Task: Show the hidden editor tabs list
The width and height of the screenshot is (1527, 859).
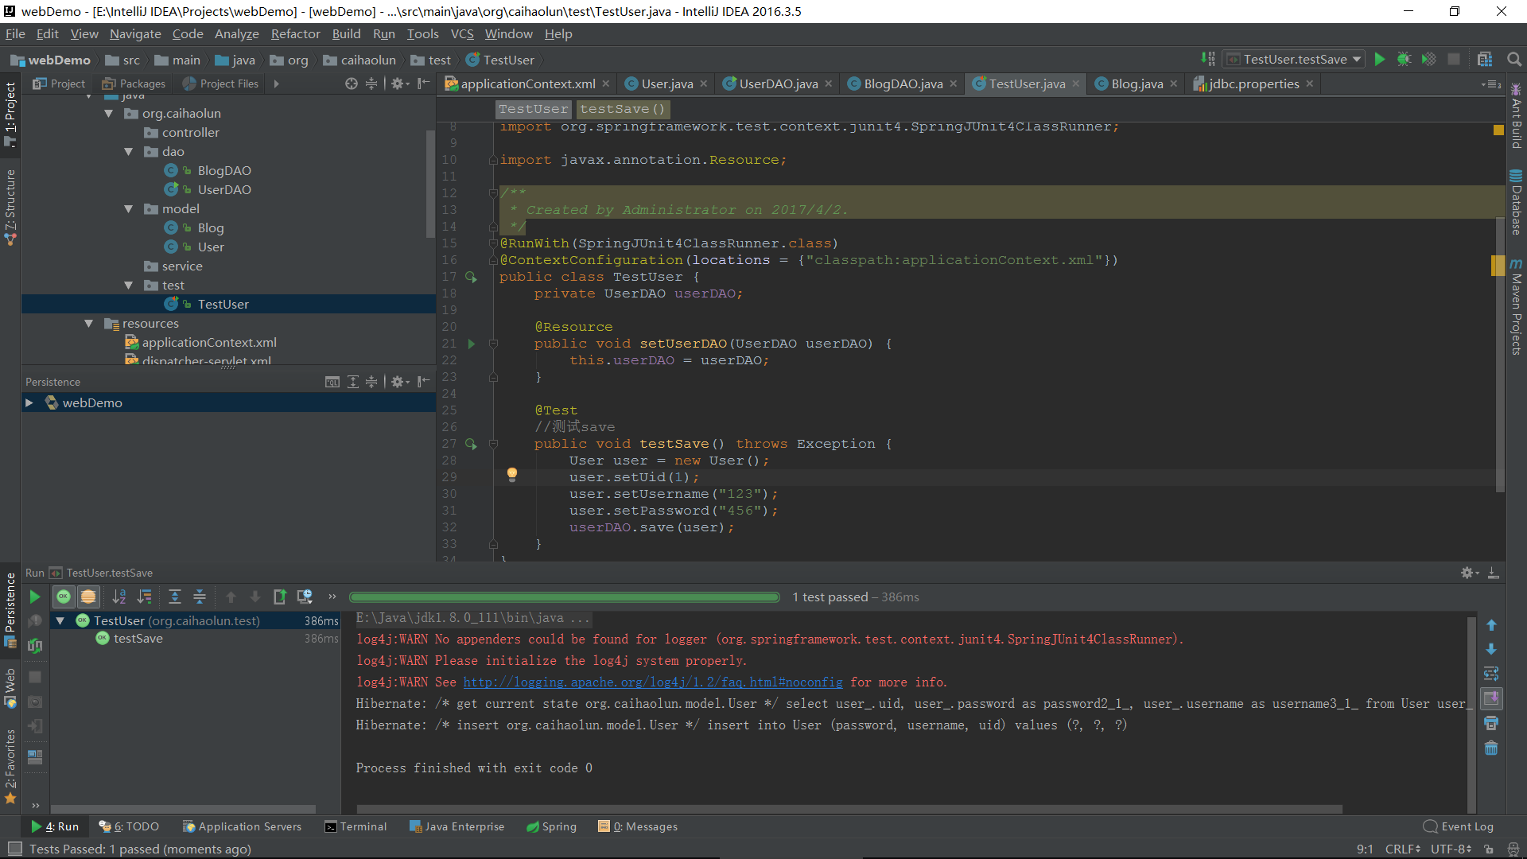Action: [1492, 84]
